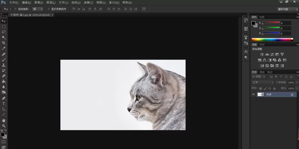Screen dimensions: 299x149
Task: Open the 正常 blend mode dropdown
Action: click(263, 82)
